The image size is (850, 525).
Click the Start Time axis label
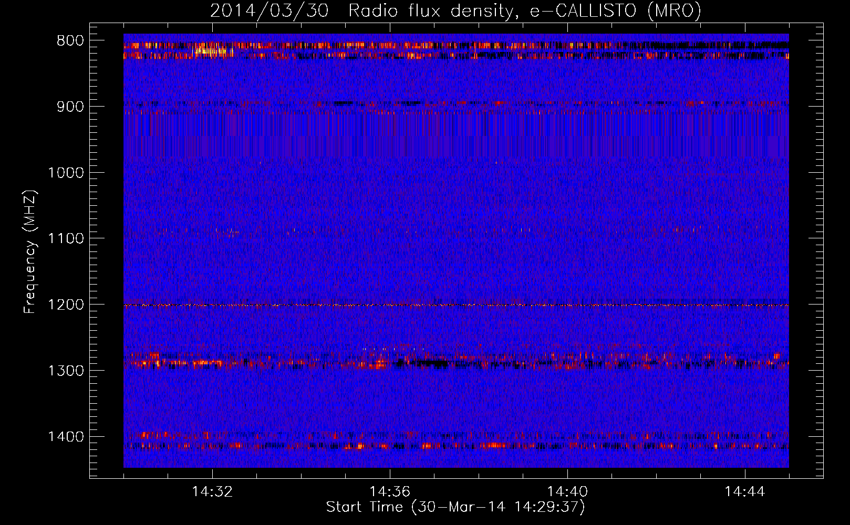(x=455, y=507)
